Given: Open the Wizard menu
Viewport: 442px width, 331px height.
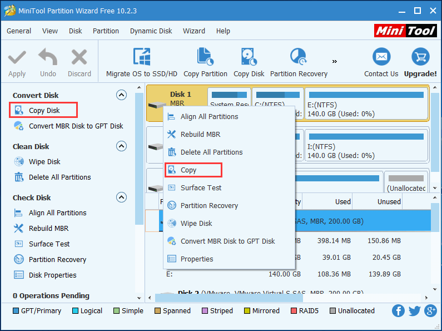Looking at the screenshot, I should pos(193,31).
